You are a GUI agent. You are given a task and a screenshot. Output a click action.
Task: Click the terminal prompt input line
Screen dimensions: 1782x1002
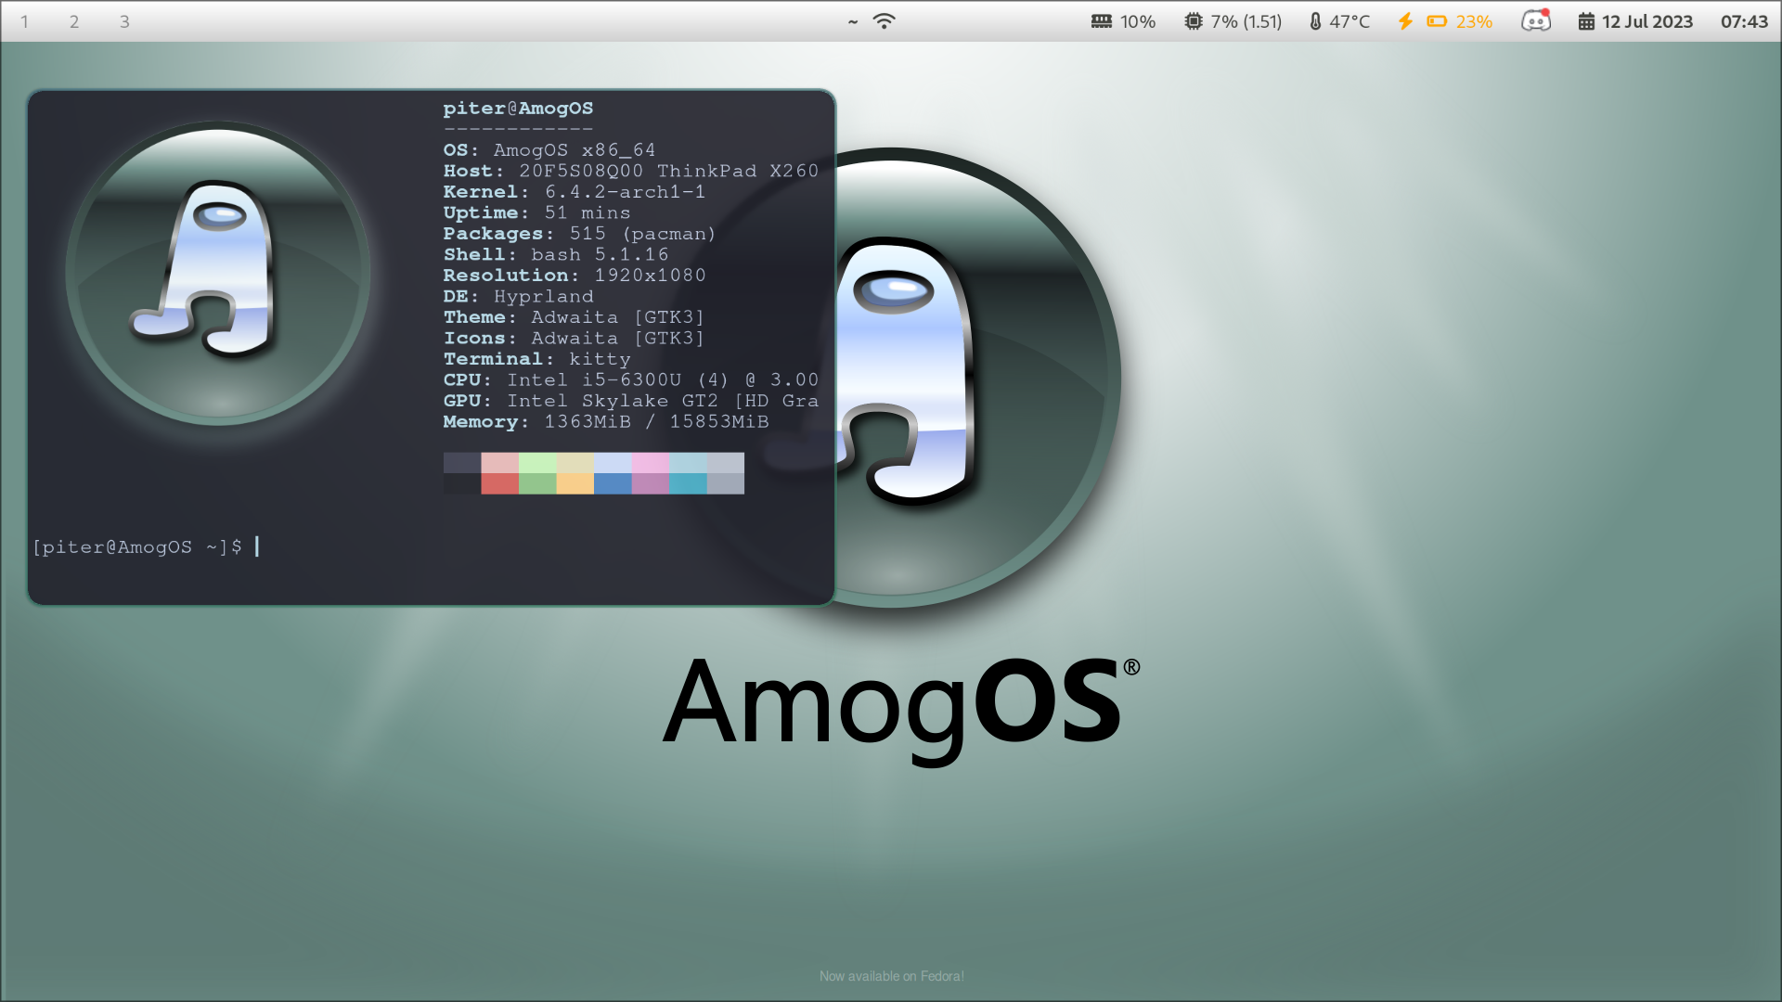point(147,546)
